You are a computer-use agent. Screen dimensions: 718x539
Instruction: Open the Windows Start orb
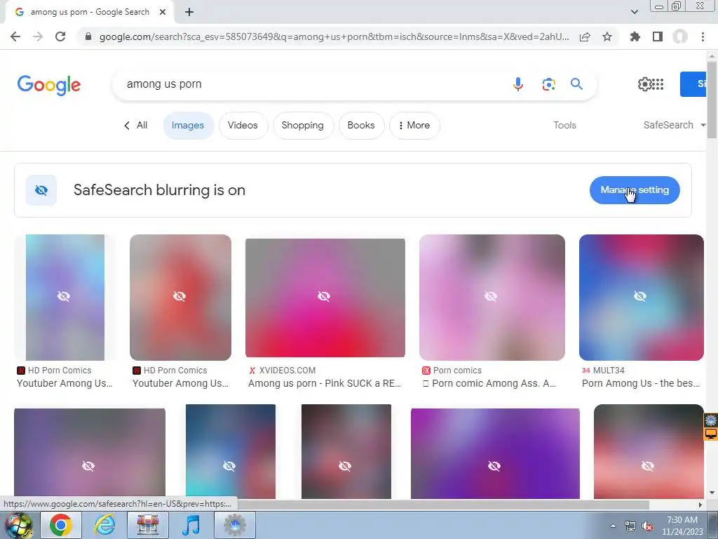point(18,525)
